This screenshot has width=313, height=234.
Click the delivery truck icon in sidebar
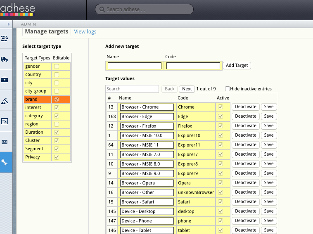click(5, 59)
